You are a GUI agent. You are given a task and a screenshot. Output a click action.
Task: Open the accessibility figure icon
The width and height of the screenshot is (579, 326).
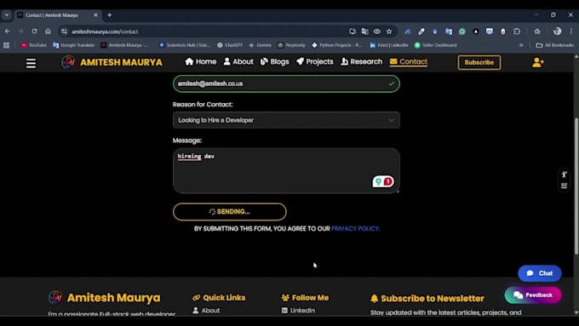pyautogui.click(x=564, y=174)
